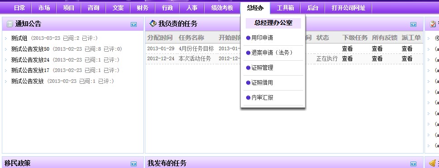Collapse the 通知公告 panel

tap(134, 24)
